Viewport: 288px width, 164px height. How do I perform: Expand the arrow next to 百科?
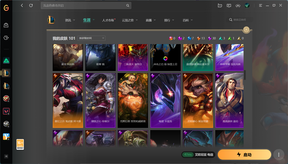191,20
